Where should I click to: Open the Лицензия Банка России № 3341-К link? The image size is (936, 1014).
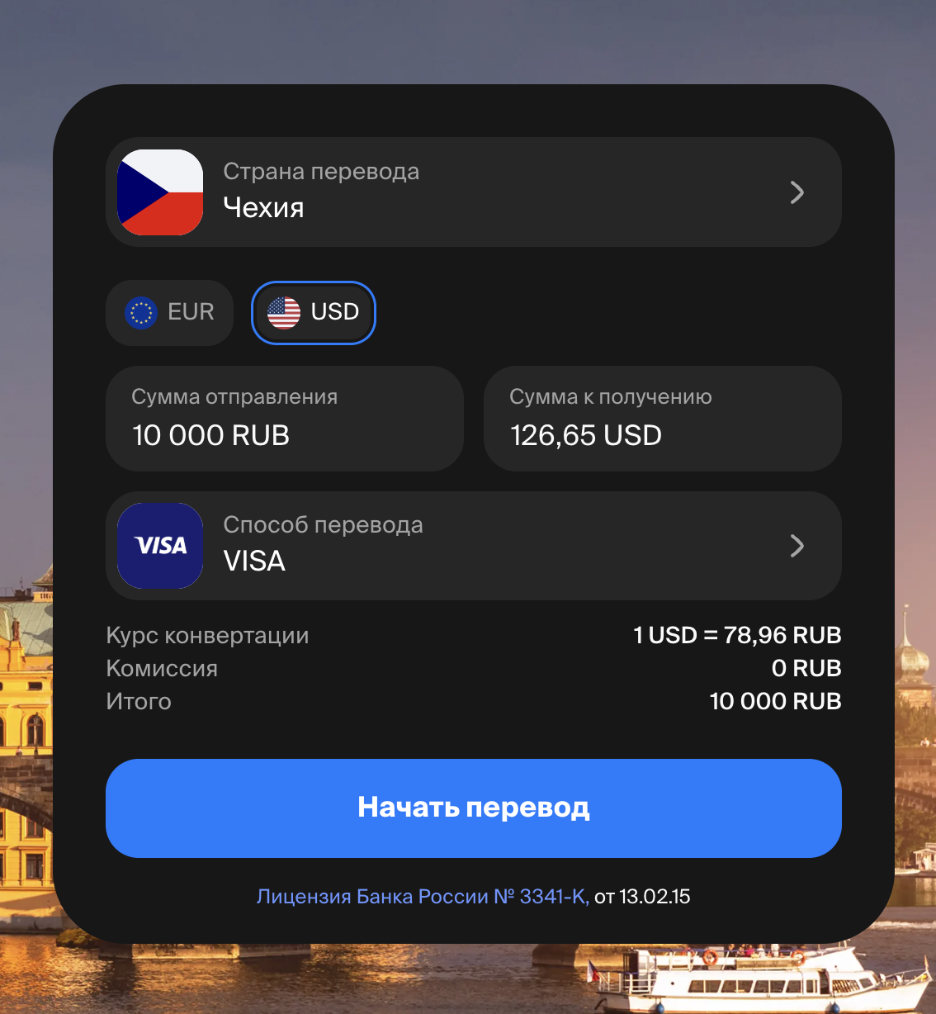click(423, 897)
